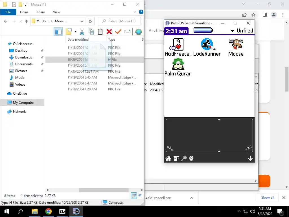This screenshot has height=217, width=289.
Task: Click the Cut scissors icon in Explorer toolbar
Action: tap(82, 32)
